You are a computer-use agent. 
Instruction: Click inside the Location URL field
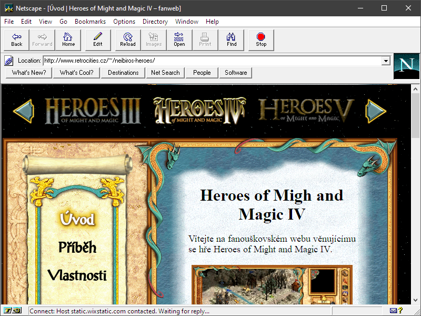(210, 61)
